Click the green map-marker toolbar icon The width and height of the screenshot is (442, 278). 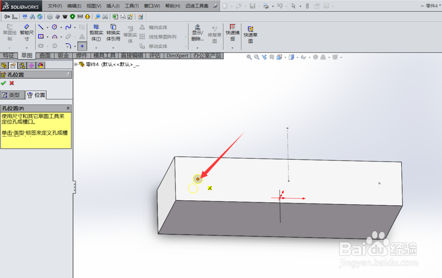pyautogui.click(x=72, y=17)
